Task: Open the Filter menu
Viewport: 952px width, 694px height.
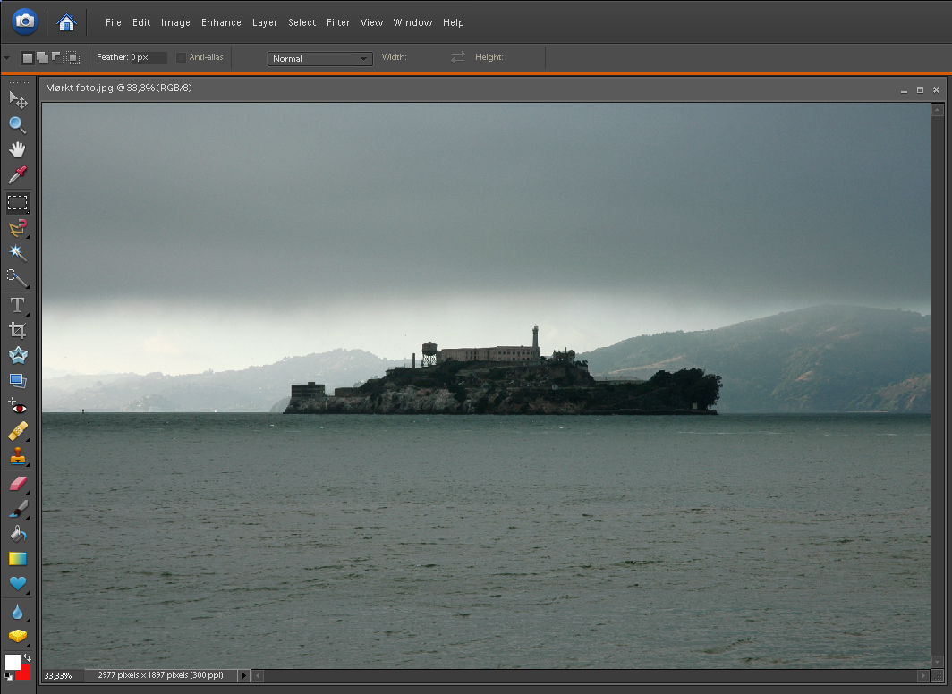Action: (x=338, y=22)
